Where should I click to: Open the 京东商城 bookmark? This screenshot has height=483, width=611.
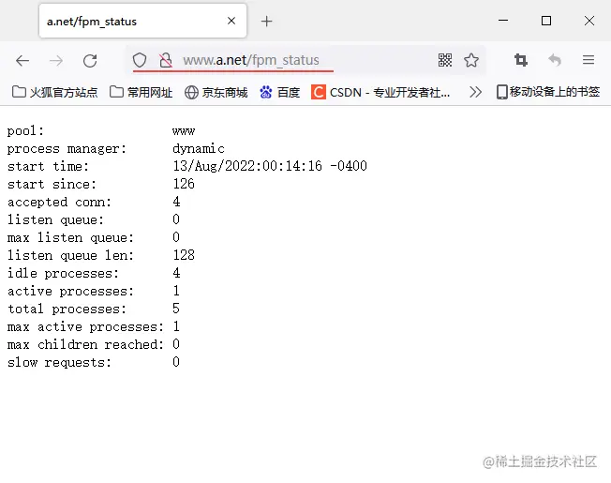point(216,93)
